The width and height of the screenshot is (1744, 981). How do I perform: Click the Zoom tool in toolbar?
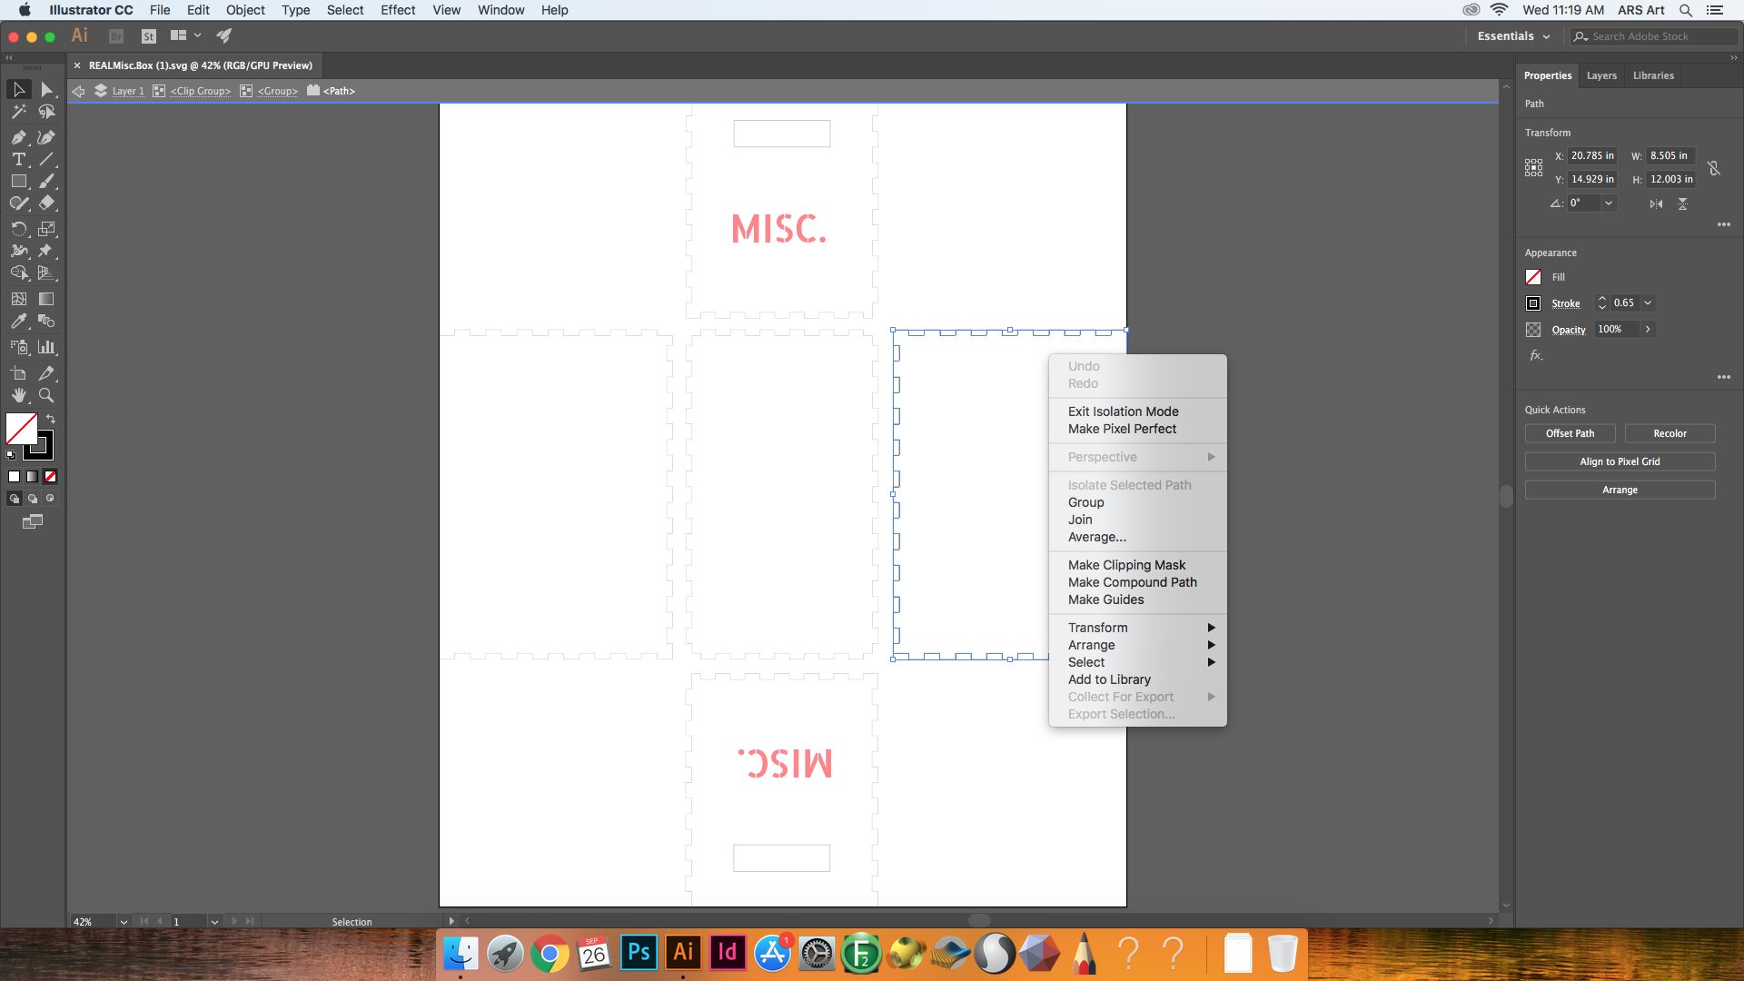(x=46, y=395)
